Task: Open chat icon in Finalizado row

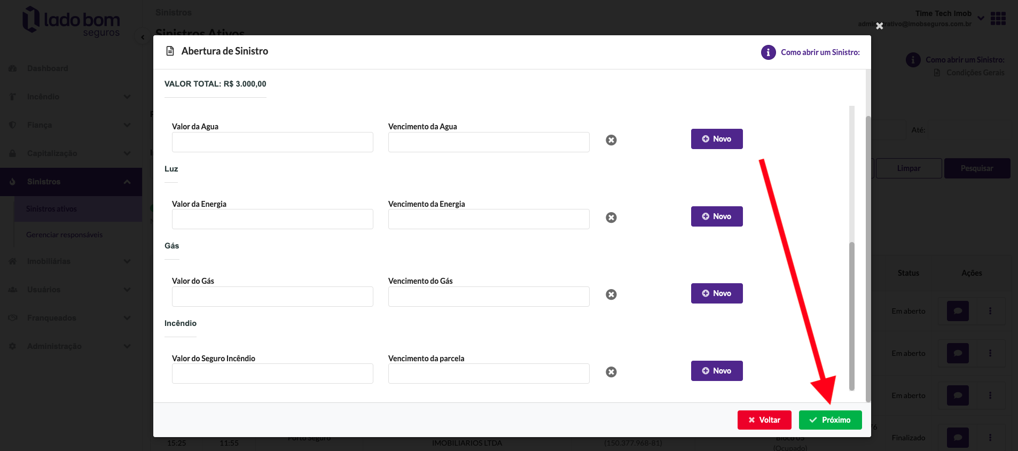Action: (x=958, y=438)
